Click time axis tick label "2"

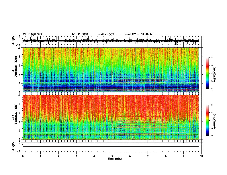coord(58,156)
